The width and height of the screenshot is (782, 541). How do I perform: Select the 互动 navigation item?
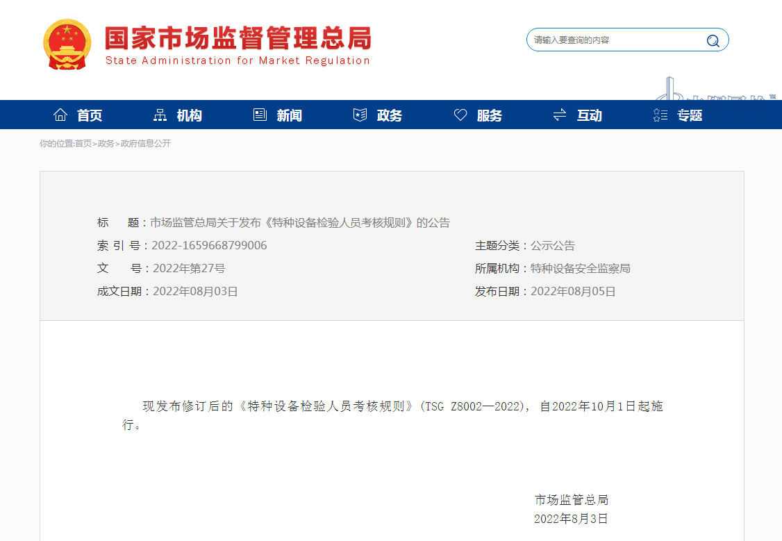tap(589, 115)
